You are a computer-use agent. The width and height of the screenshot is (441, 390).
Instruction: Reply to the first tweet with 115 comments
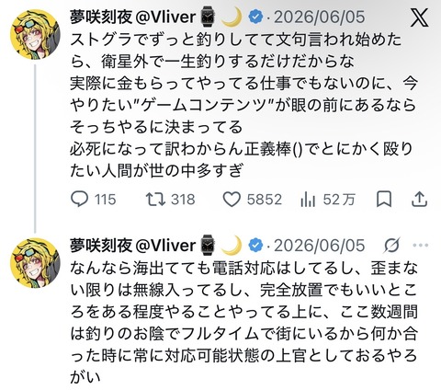79,200
